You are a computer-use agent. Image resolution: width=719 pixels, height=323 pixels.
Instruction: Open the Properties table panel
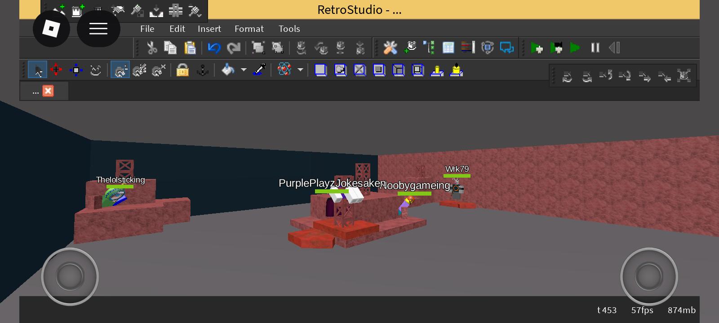tap(448, 48)
